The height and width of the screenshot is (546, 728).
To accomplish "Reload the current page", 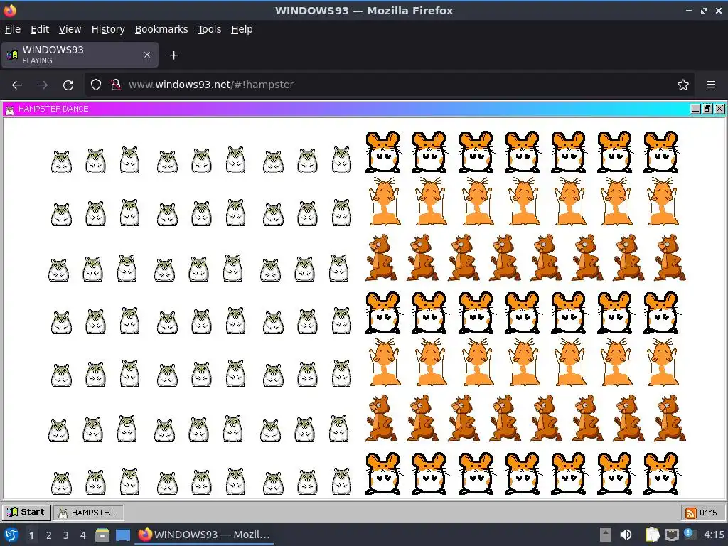I will click(68, 85).
